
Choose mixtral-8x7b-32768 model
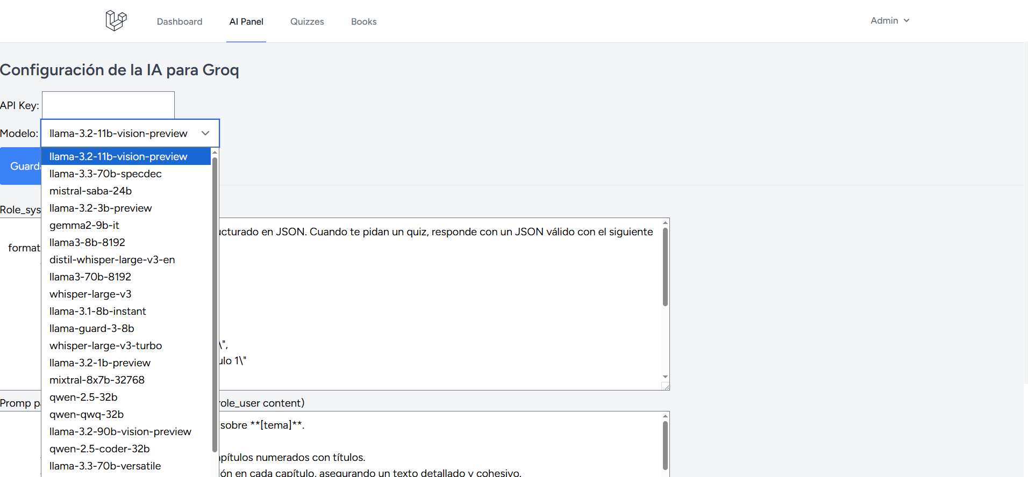pos(126,380)
